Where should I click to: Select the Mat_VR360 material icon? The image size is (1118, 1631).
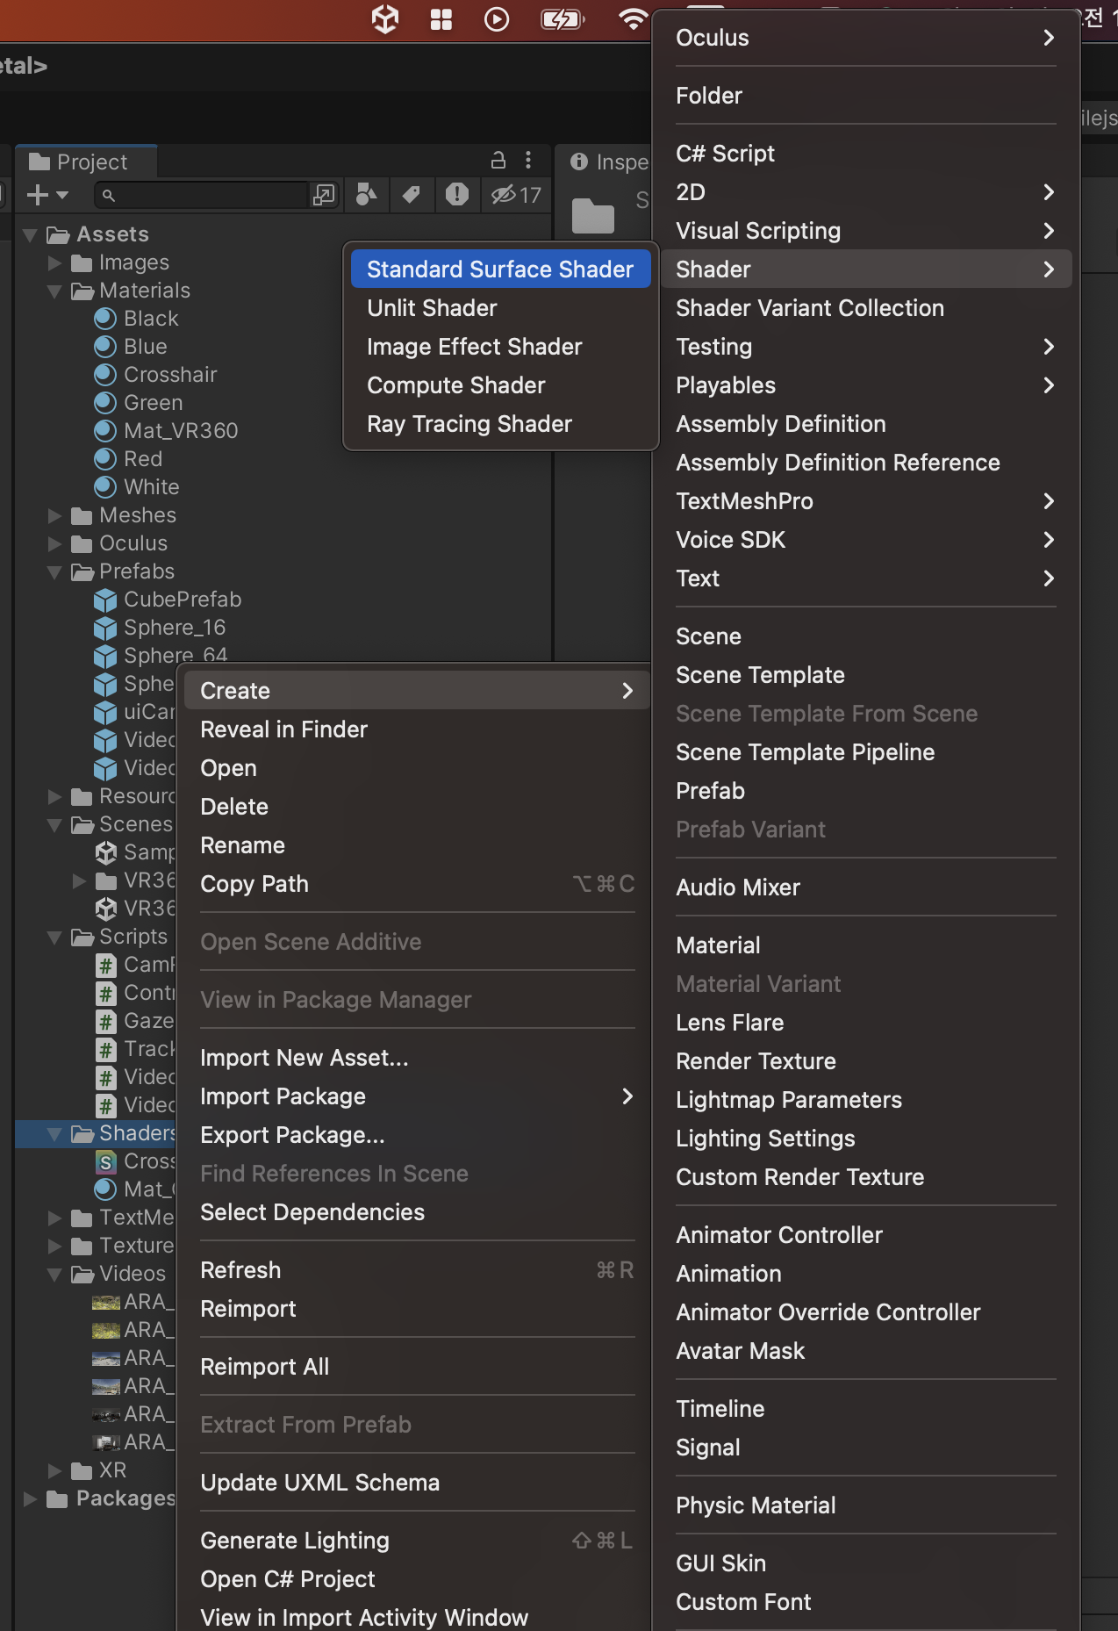coord(105,431)
